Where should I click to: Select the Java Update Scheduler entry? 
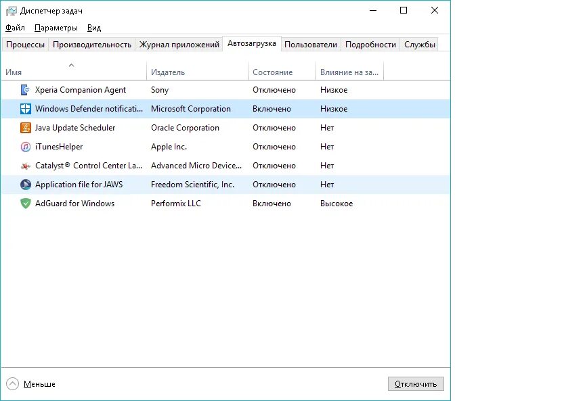point(75,128)
